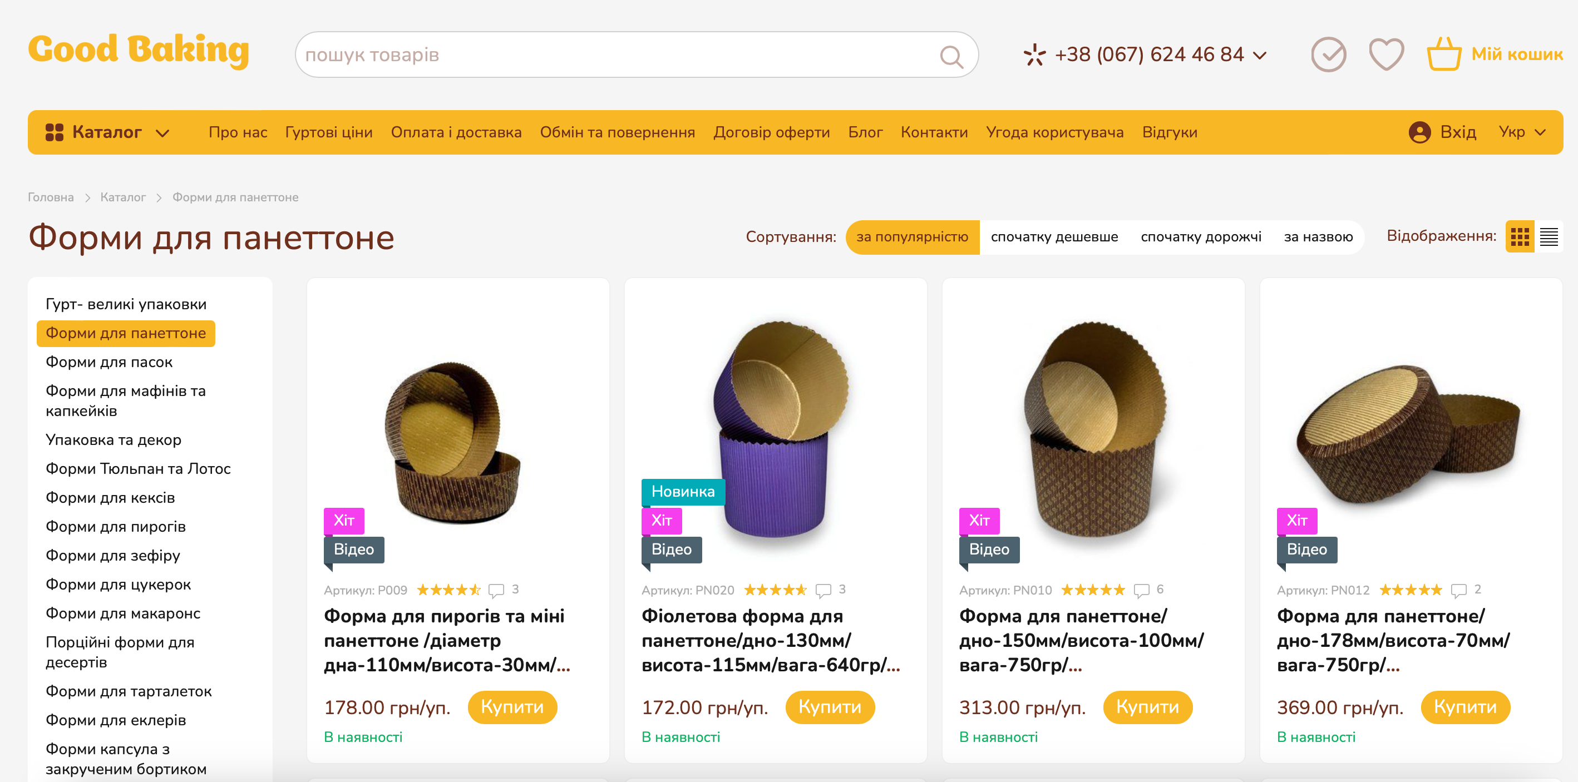Click into the пошук товарів search field

click(x=613, y=55)
